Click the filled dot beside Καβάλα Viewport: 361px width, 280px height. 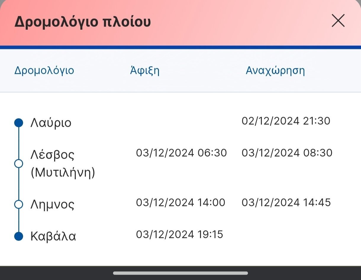(x=19, y=236)
